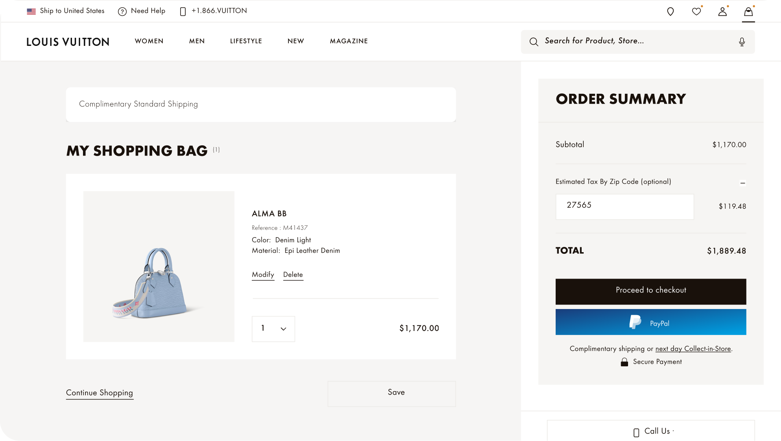Click the voice search microphone icon
This screenshot has width=781, height=441.
click(742, 42)
